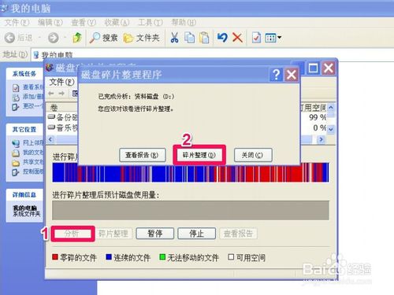
Task: Open the Views dropdown arrow
Action: pos(279,38)
